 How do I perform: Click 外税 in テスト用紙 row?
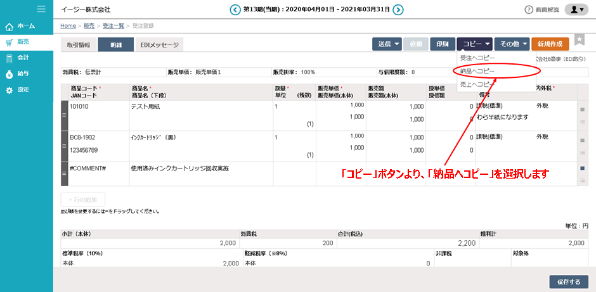pos(542,106)
